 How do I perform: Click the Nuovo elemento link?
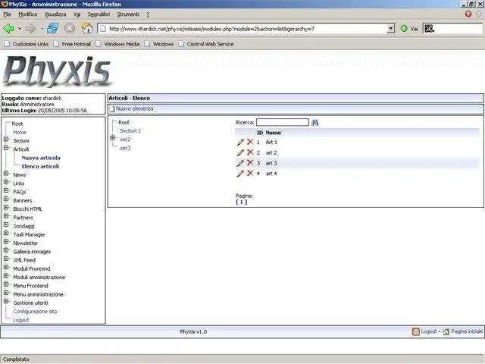click(134, 109)
